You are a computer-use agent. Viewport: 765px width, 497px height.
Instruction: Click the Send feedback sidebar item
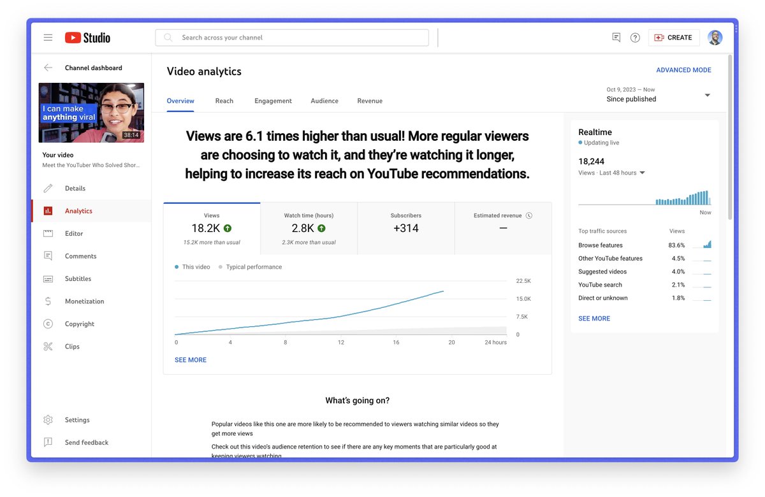tap(91, 442)
